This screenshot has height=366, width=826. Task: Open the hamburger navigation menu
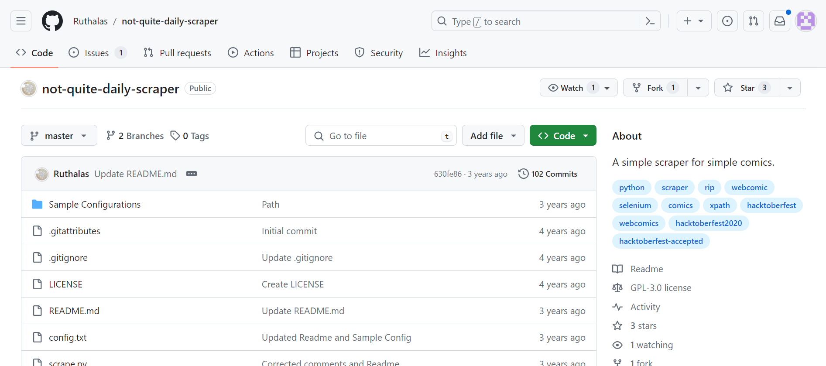click(x=21, y=21)
